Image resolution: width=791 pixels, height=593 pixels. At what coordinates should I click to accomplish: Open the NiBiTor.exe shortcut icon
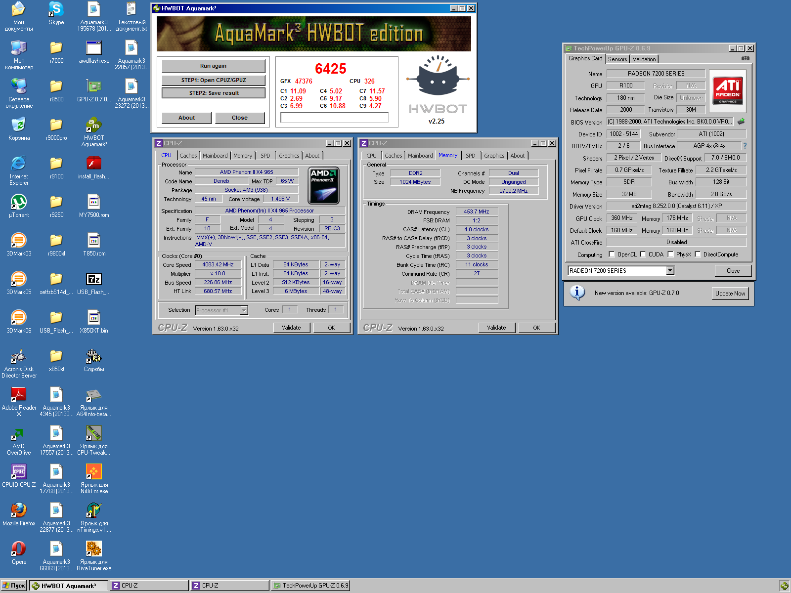pos(94,471)
